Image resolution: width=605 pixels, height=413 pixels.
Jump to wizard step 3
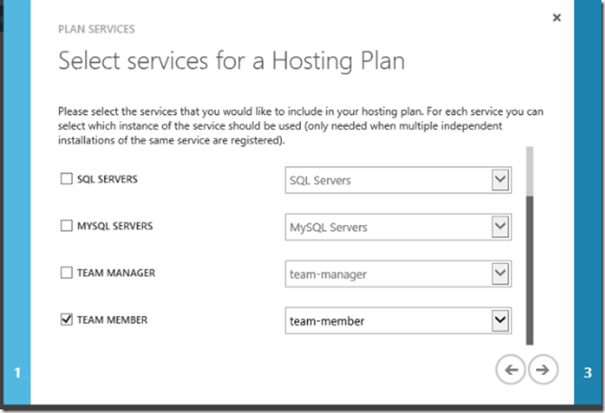pyautogui.click(x=588, y=372)
